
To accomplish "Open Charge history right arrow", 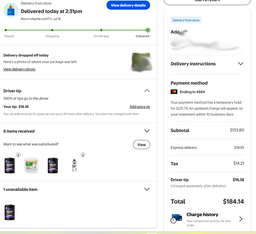I will point(241,219).
